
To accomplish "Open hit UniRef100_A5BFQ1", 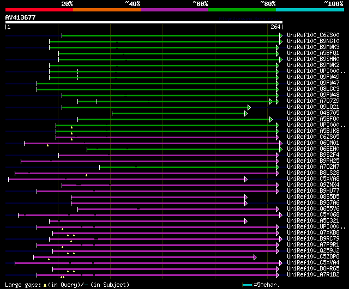I will (x=313, y=53).
